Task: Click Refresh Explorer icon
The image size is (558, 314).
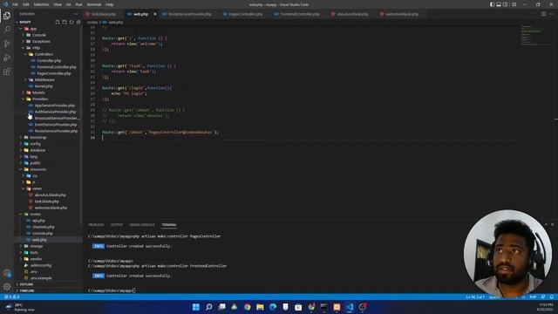Action: (71, 22)
